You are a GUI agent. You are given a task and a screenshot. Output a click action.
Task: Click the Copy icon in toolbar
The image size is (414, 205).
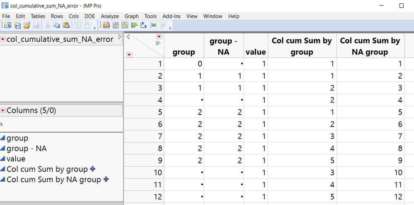(56, 26)
